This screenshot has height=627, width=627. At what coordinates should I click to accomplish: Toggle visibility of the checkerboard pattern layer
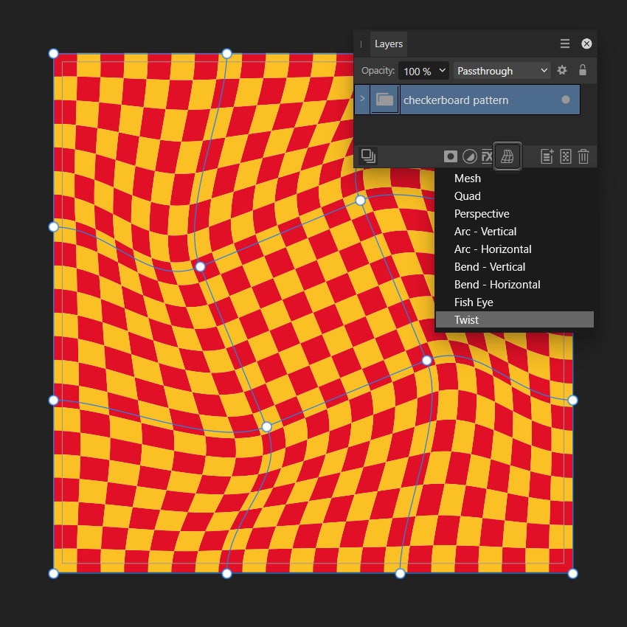click(565, 99)
